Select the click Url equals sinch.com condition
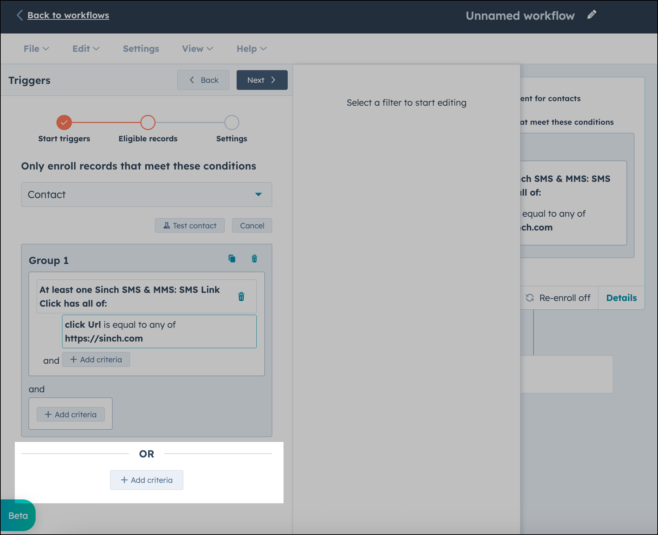658x535 pixels. pyautogui.click(x=159, y=331)
